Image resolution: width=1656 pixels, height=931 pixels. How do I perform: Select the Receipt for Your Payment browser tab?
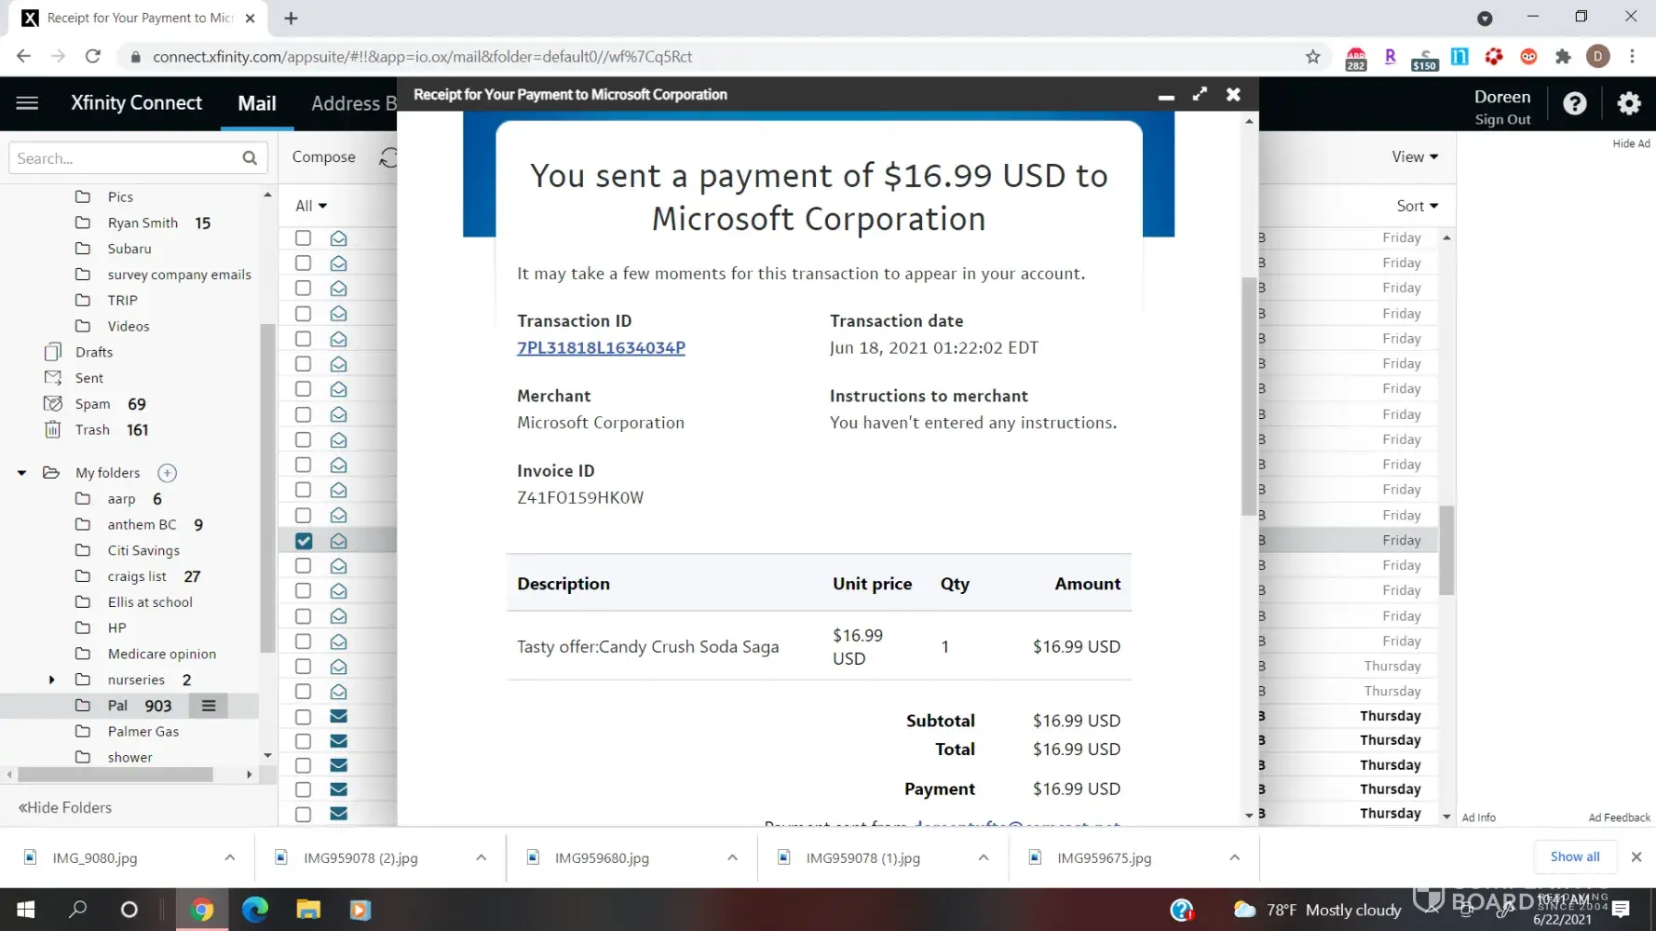click(138, 19)
